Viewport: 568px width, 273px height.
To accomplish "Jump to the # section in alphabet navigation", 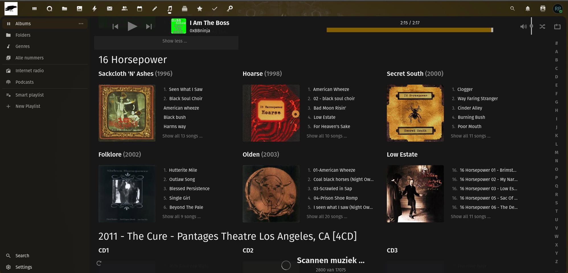I will point(556,43).
